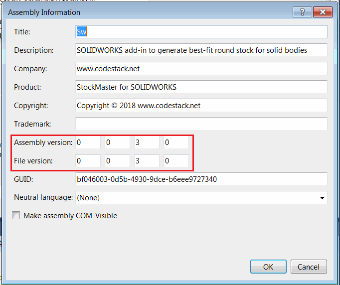The width and height of the screenshot is (340, 285).
Task: Click the GUID text field
Action: pyautogui.click(x=201, y=179)
